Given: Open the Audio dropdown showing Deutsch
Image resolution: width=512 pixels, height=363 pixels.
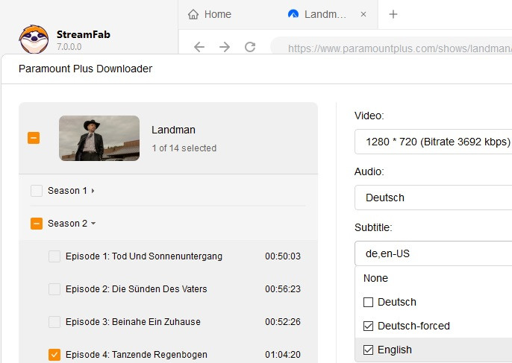Looking at the screenshot, I should 434,198.
